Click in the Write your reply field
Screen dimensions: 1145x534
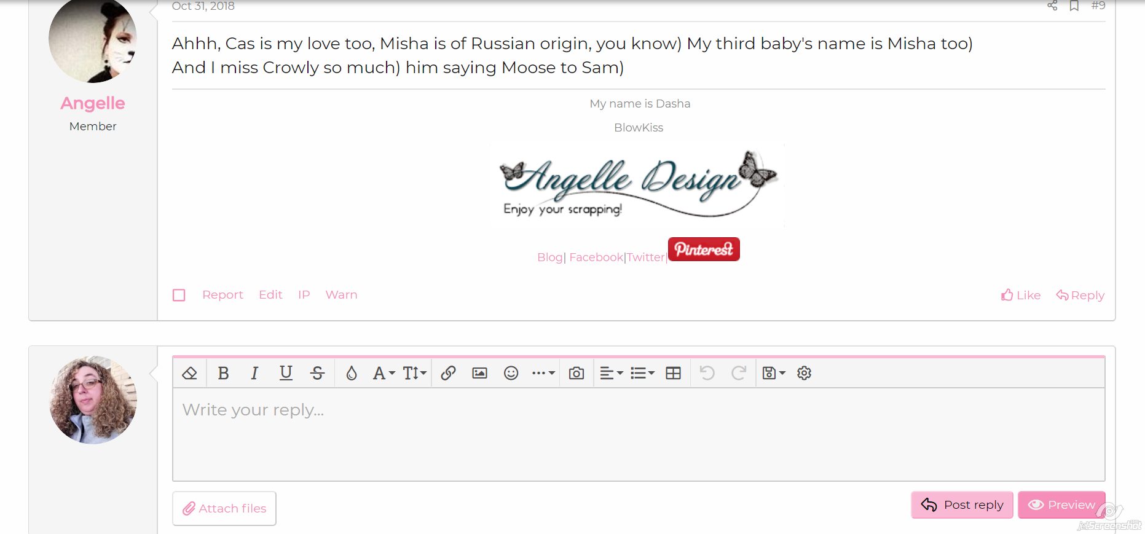point(638,434)
